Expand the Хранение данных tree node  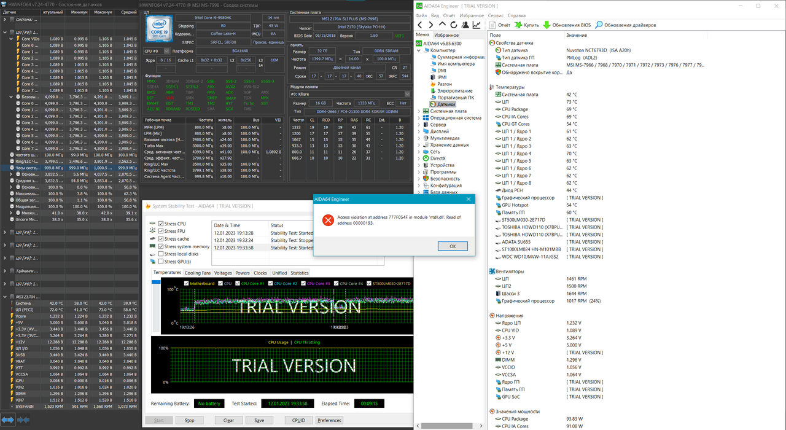tap(419, 145)
